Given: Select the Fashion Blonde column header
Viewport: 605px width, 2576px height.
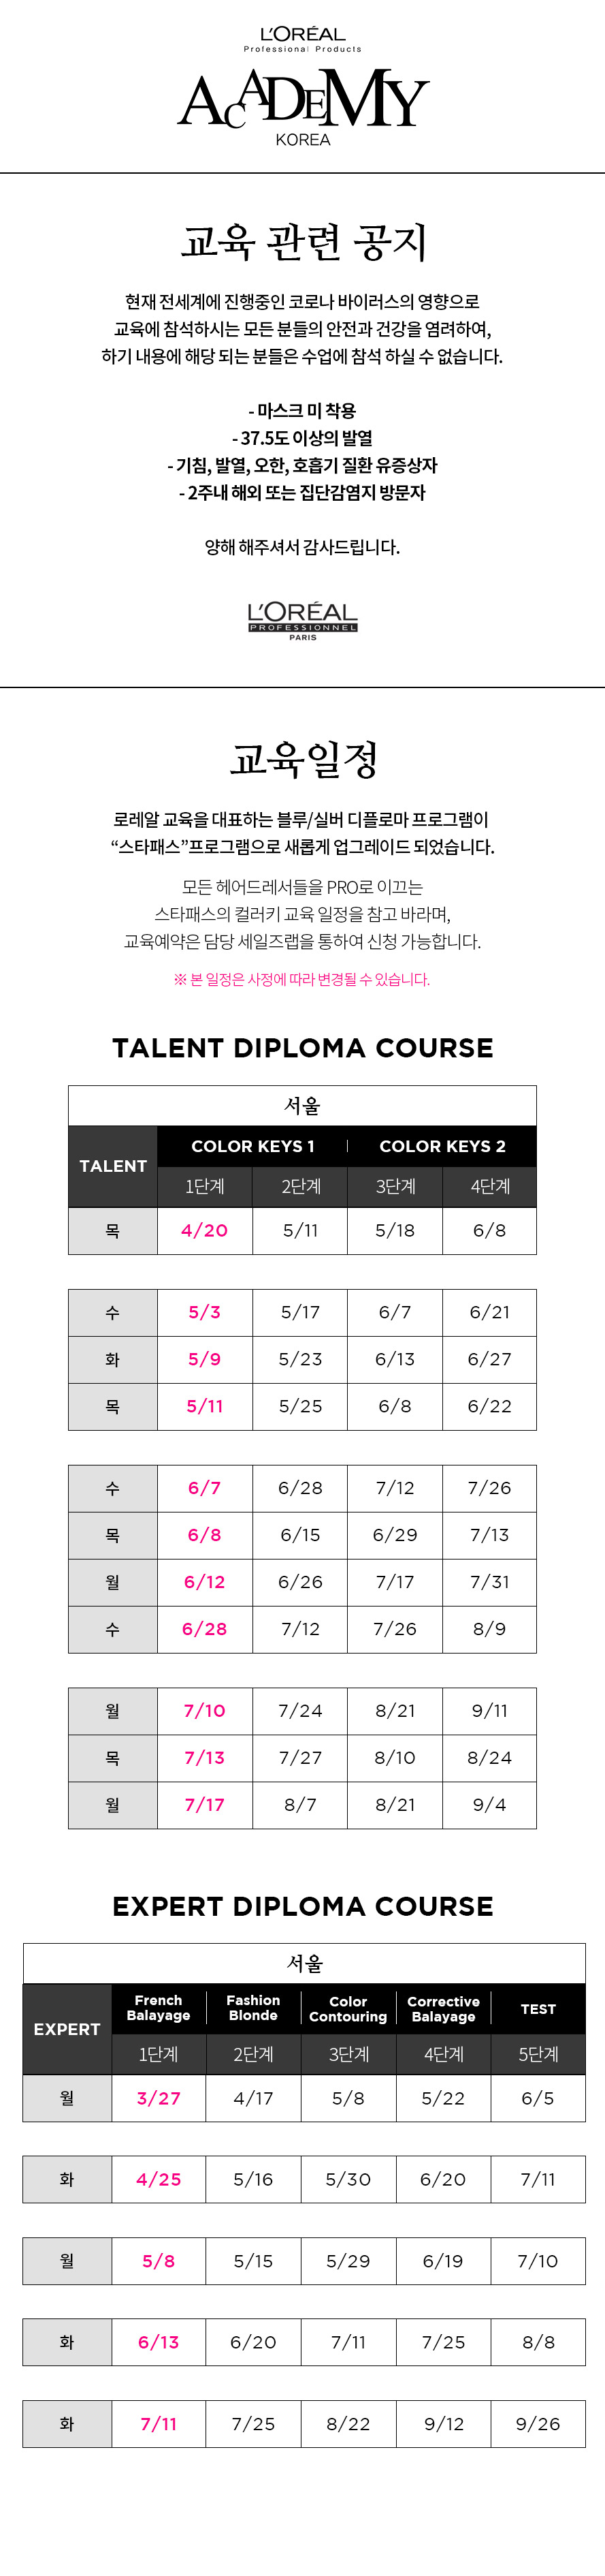Looking at the screenshot, I should tap(254, 2008).
